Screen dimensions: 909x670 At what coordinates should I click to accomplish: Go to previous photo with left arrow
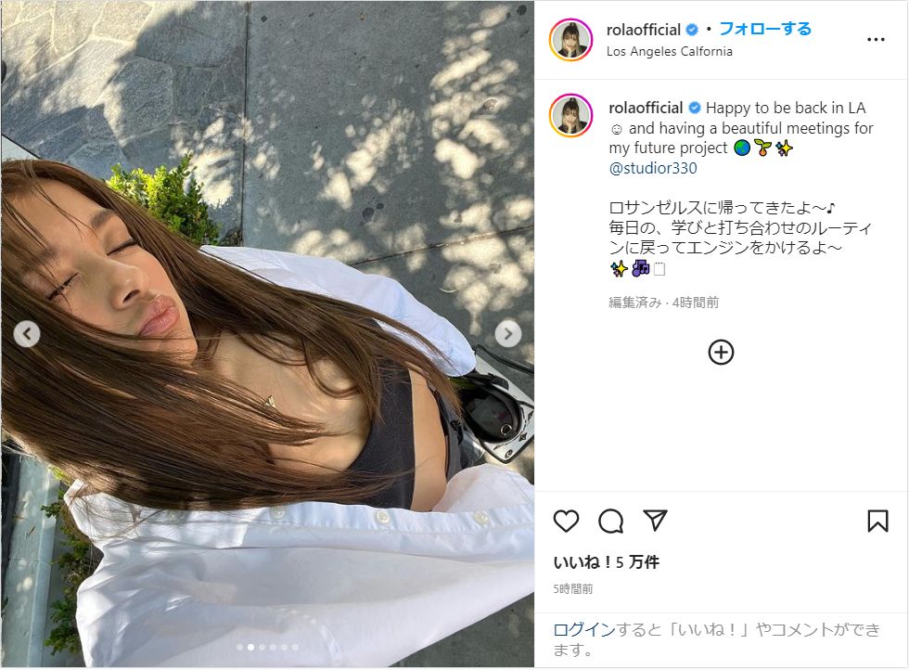click(27, 333)
